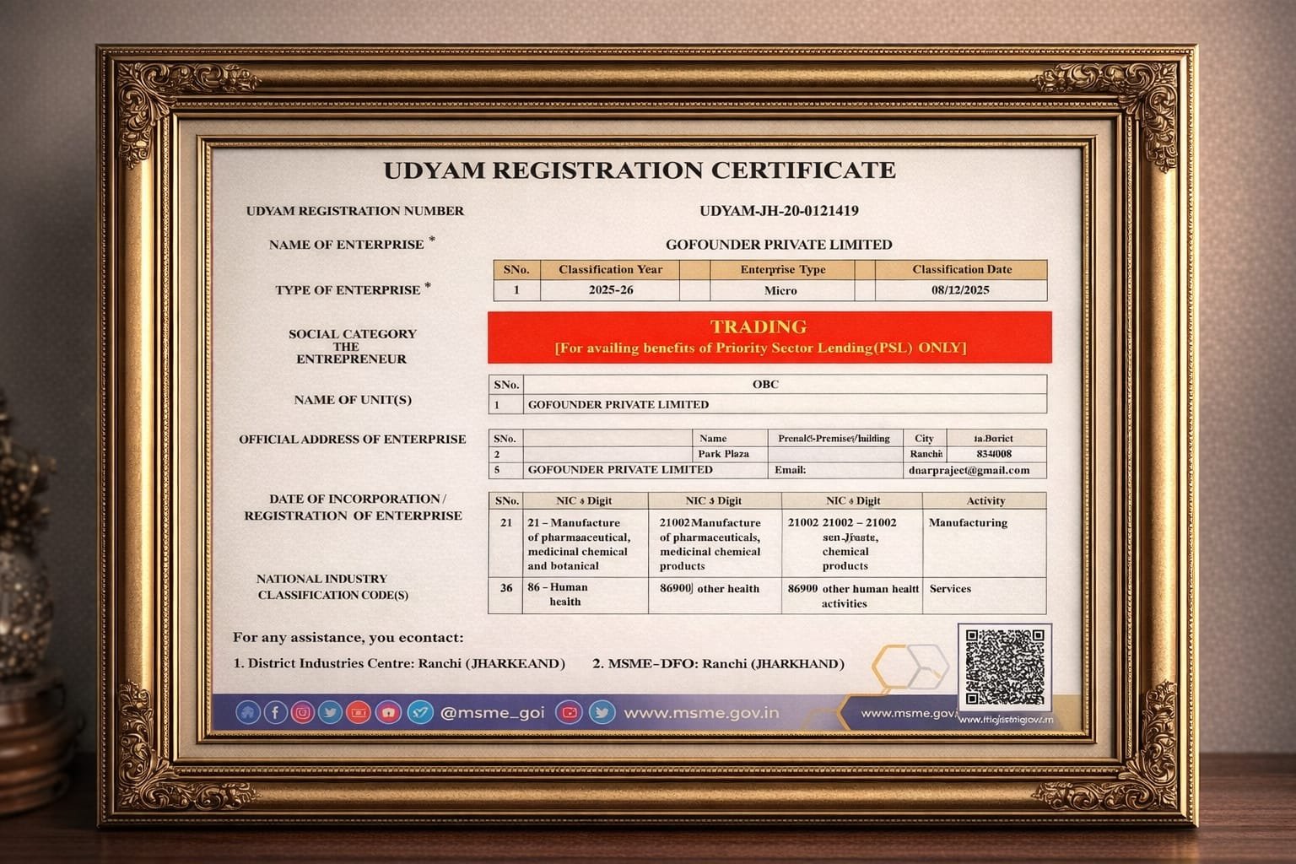This screenshot has width=1296, height=864.
Task: Click the Instagram icon in footer
Action: coord(303,713)
